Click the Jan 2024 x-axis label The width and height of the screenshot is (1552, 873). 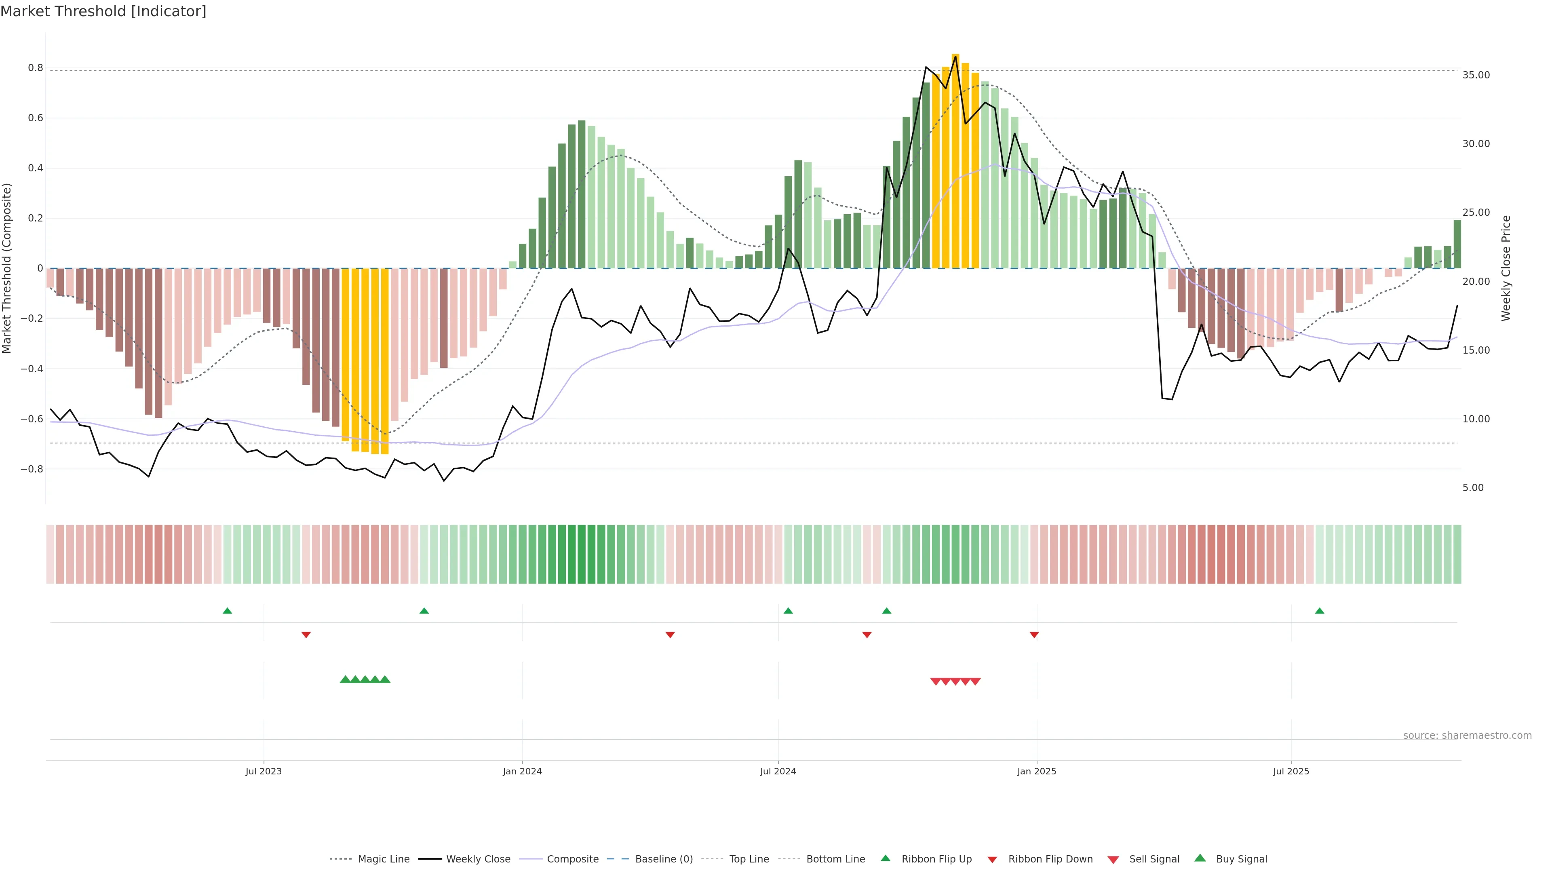[522, 771]
